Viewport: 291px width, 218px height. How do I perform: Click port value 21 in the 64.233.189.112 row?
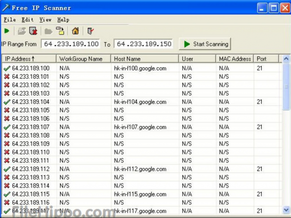pos(259,169)
